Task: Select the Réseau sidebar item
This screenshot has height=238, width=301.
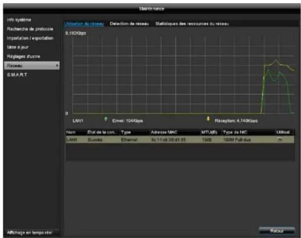Action: click(32, 65)
